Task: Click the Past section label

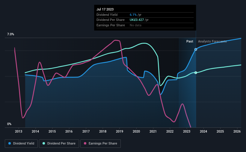Action: pyautogui.click(x=190, y=41)
